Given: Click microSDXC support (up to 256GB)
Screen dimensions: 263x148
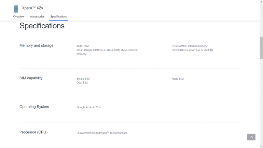Looking at the screenshot, I should coord(192,50).
